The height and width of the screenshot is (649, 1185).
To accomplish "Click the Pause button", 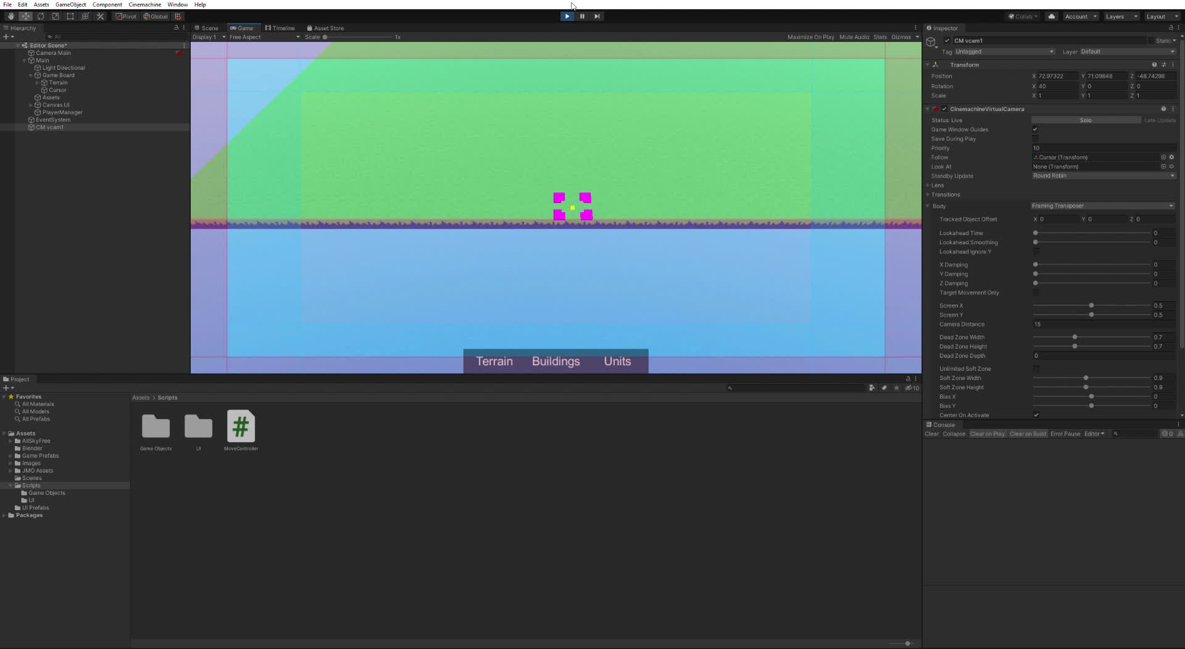I will (x=582, y=17).
